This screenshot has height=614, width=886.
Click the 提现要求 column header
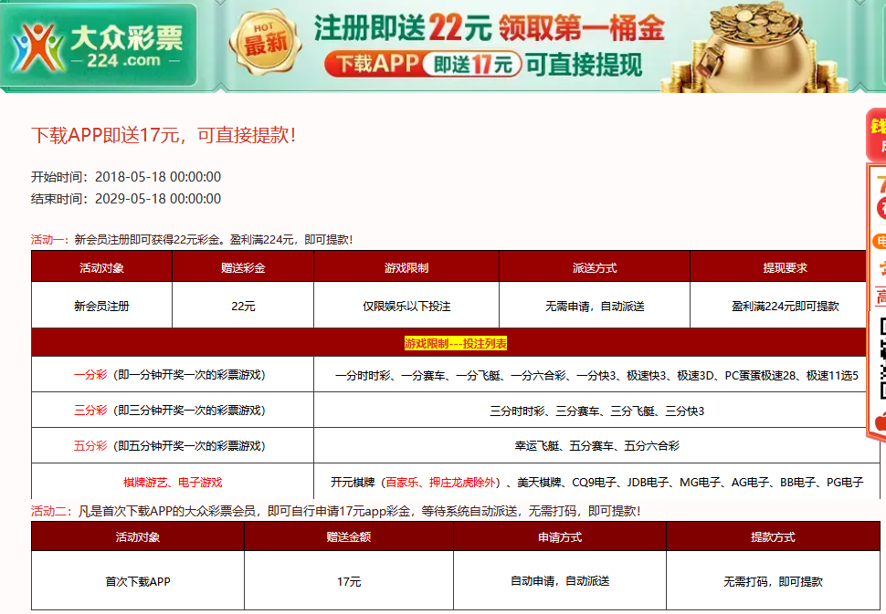785,267
